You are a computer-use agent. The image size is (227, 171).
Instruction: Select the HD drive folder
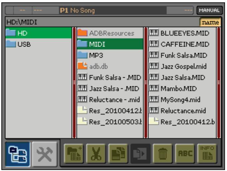point(39,33)
